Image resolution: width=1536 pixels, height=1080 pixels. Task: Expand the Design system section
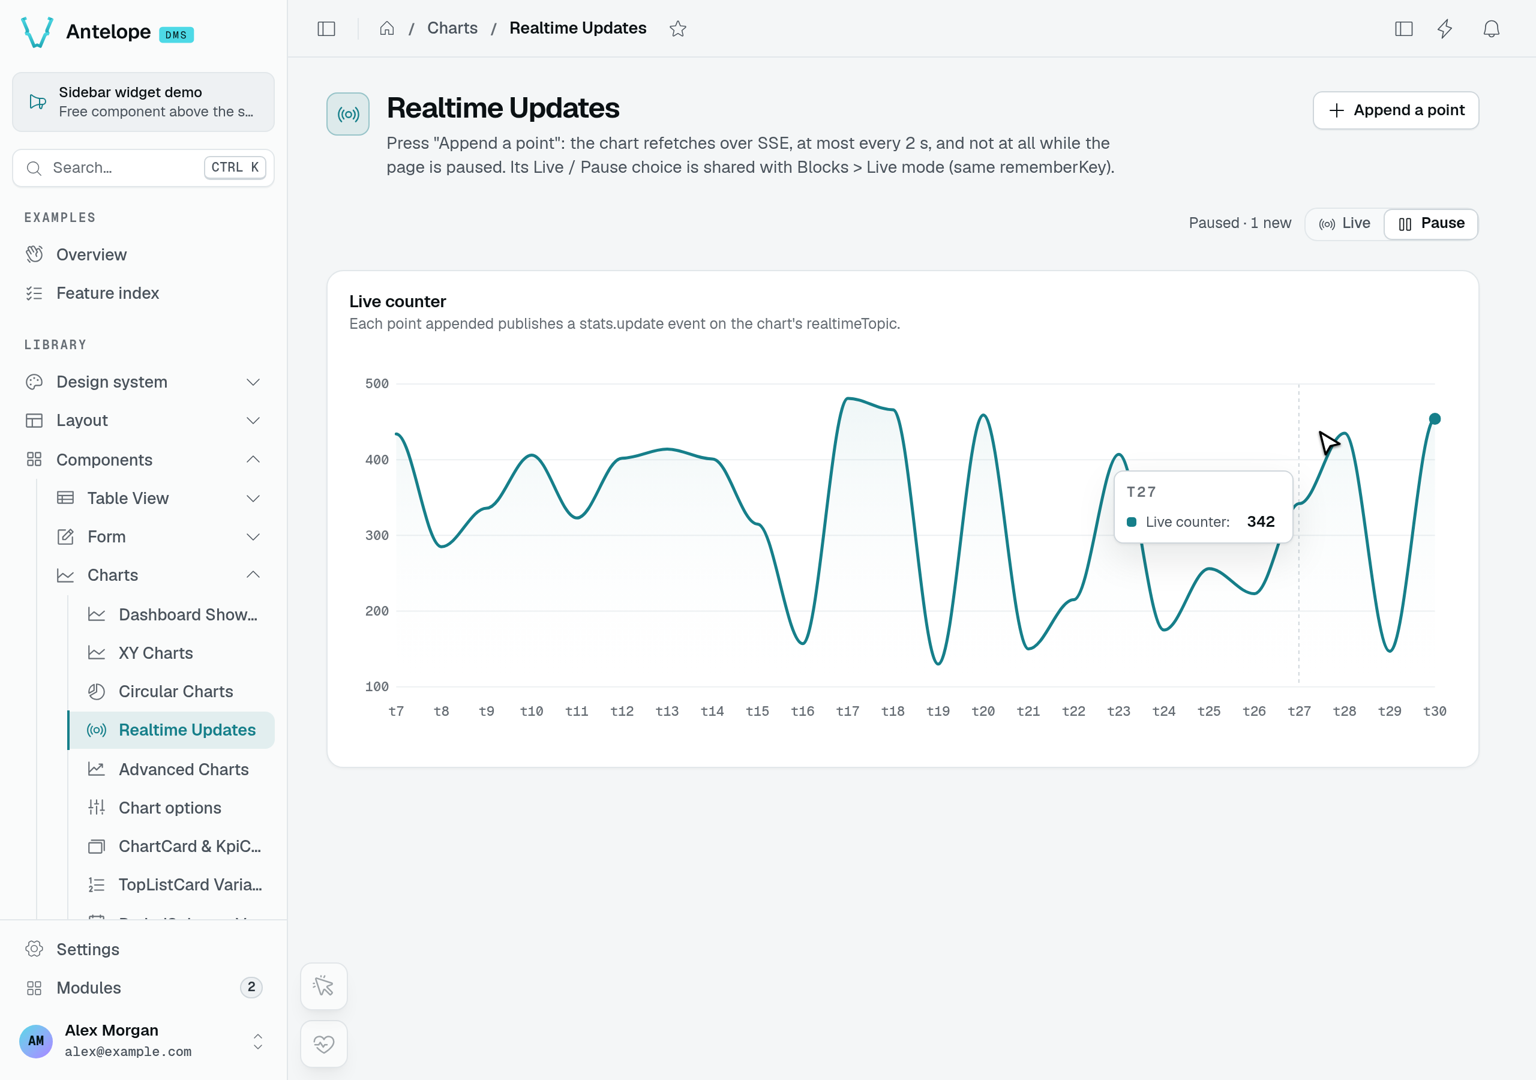(x=143, y=382)
